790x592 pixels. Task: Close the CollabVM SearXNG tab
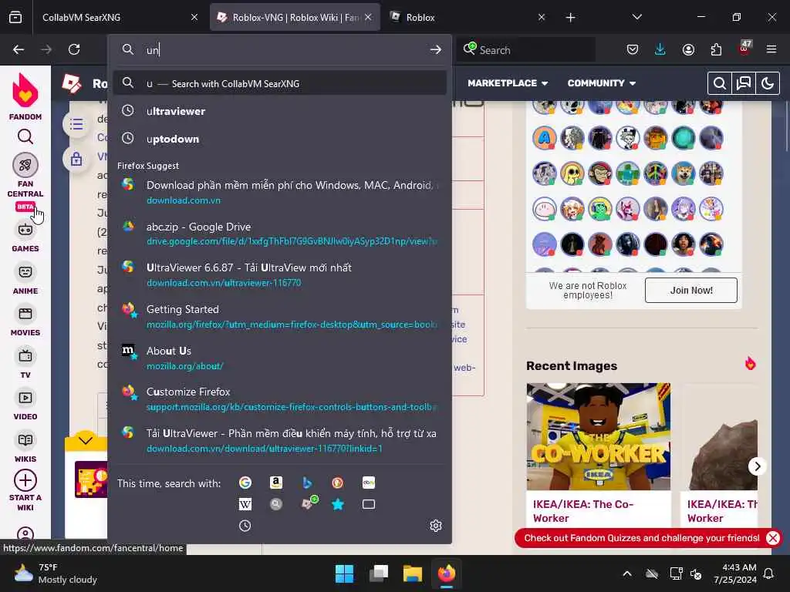pyautogui.click(x=194, y=17)
